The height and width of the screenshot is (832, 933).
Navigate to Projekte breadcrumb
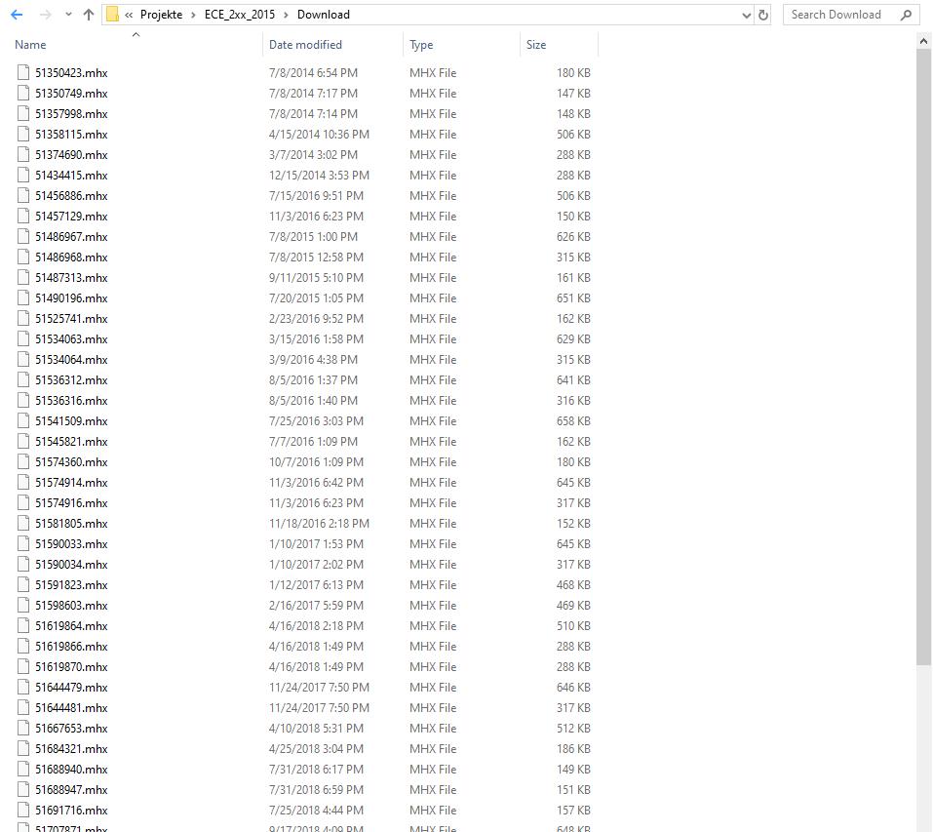click(161, 15)
